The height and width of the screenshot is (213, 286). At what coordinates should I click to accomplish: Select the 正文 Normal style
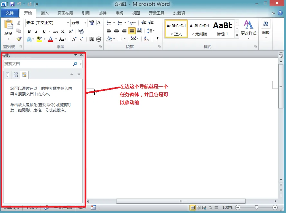point(176,29)
